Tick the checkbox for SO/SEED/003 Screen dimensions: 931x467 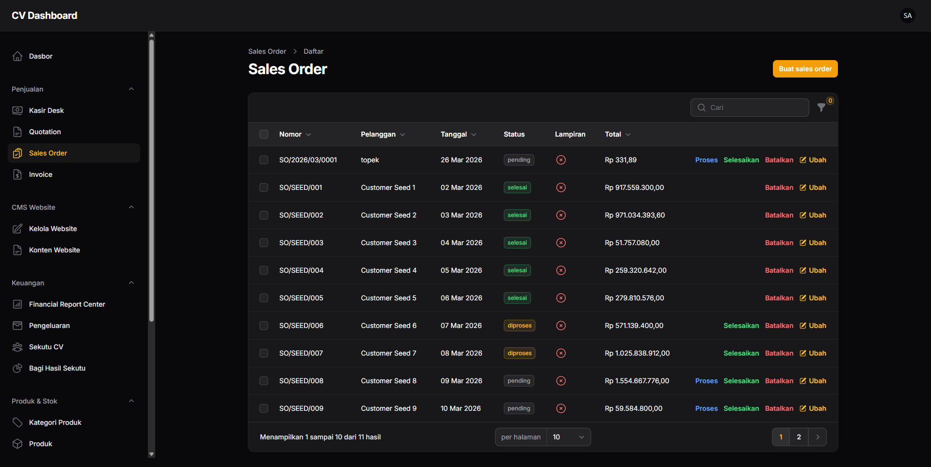click(264, 243)
